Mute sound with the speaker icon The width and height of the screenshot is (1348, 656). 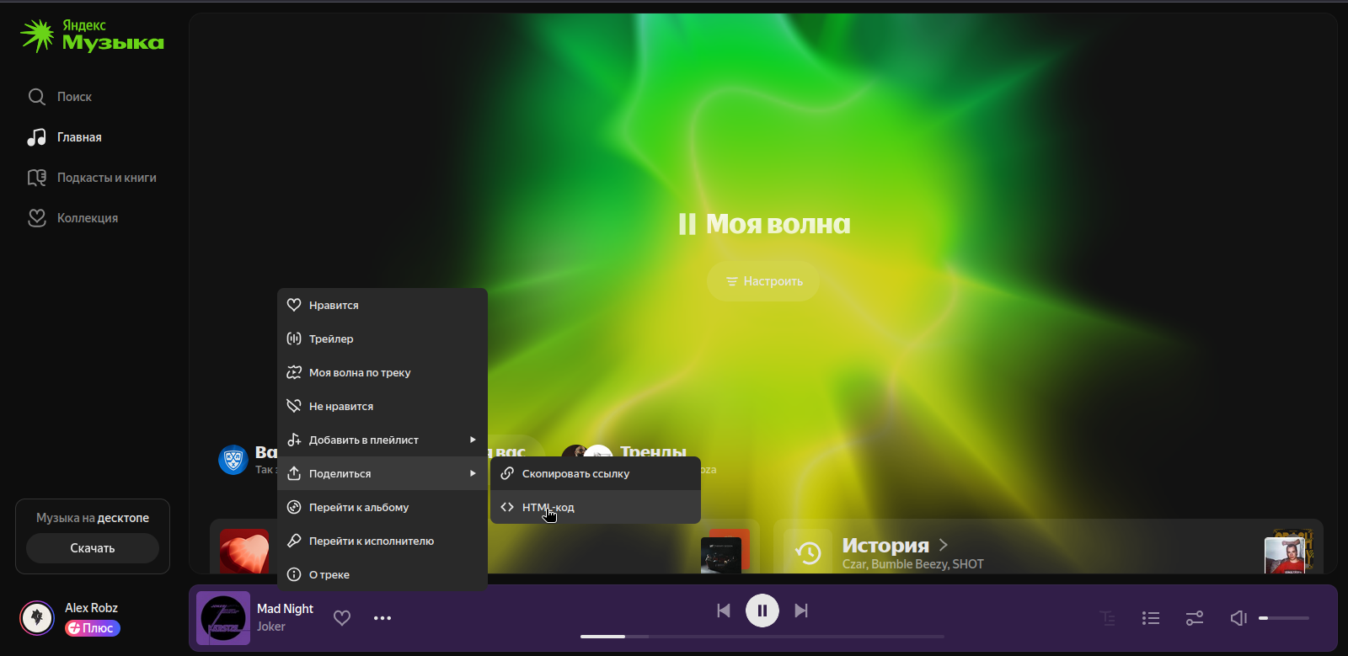click(1238, 618)
